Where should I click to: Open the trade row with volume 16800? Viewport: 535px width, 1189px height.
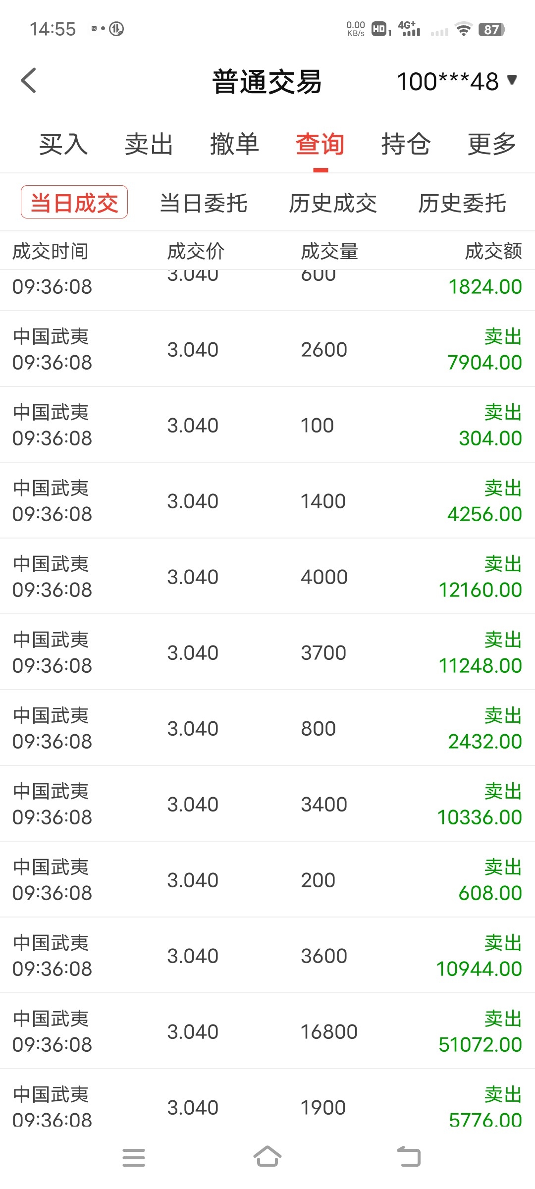pyautogui.click(x=267, y=1031)
